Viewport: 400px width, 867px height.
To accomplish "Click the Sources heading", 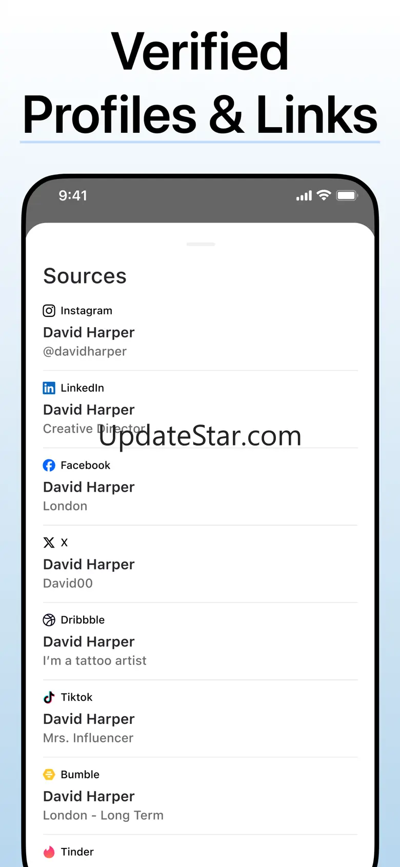I will point(85,276).
